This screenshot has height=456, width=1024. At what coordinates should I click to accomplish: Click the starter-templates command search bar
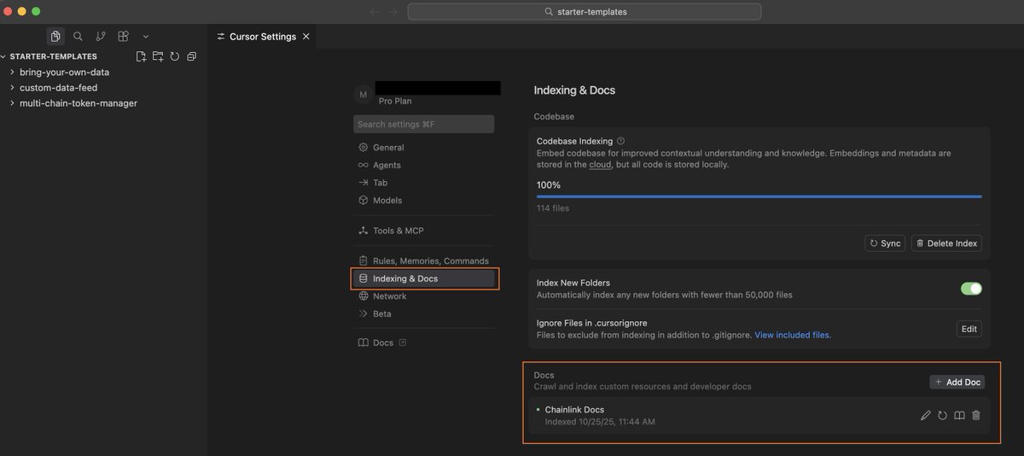[x=585, y=12]
